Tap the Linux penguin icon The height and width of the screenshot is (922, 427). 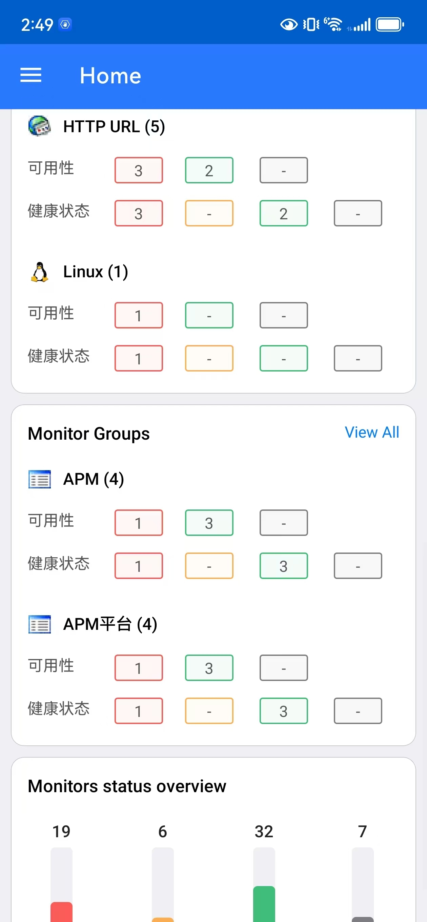39,272
